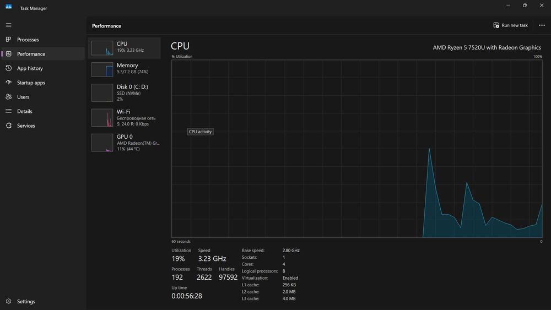Image resolution: width=551 pixels, height=310 pixels.
Task: Click the 2.0 MB L2 cache value
Action: coord(289,291)
